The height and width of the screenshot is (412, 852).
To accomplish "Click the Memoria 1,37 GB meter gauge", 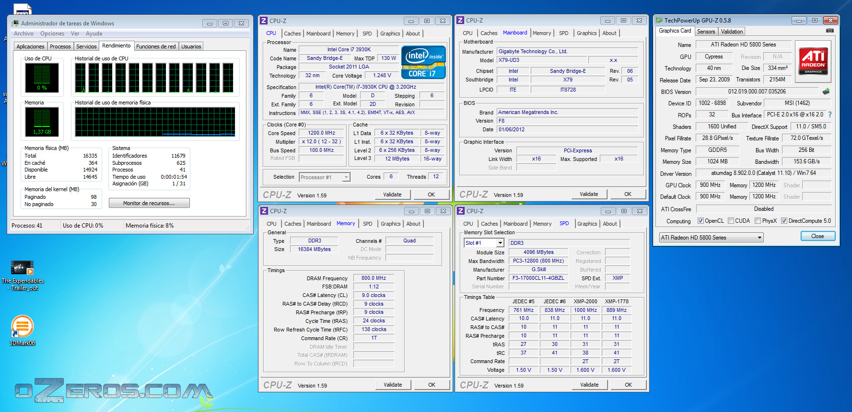I will click(42, 122).
